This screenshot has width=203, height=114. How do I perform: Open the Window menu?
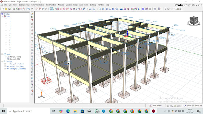point(101,5)
